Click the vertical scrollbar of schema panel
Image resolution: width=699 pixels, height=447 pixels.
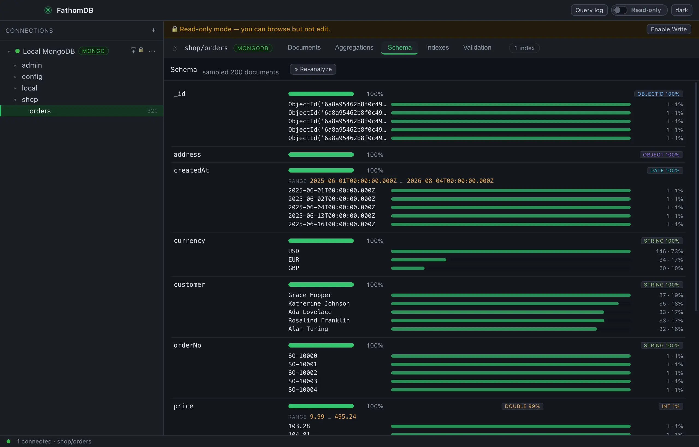click(x=696, y=196)
